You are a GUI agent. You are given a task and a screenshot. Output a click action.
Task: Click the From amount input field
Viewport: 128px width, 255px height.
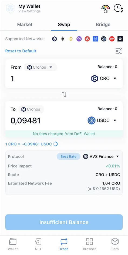pos(49,79)
